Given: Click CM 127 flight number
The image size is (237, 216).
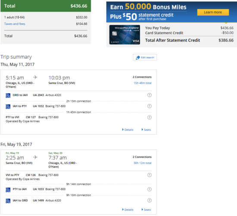Looking at the screenshot, I should pyautogui.click(x=31, y=117).
